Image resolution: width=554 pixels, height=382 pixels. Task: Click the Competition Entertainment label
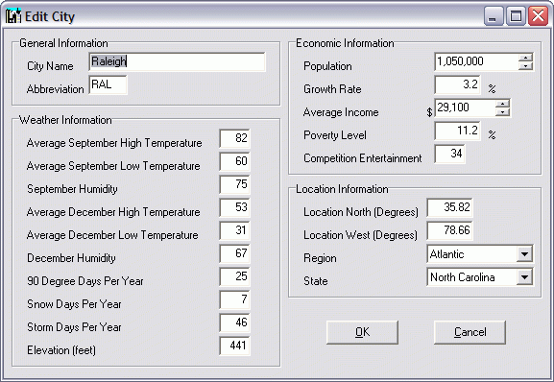363,158
